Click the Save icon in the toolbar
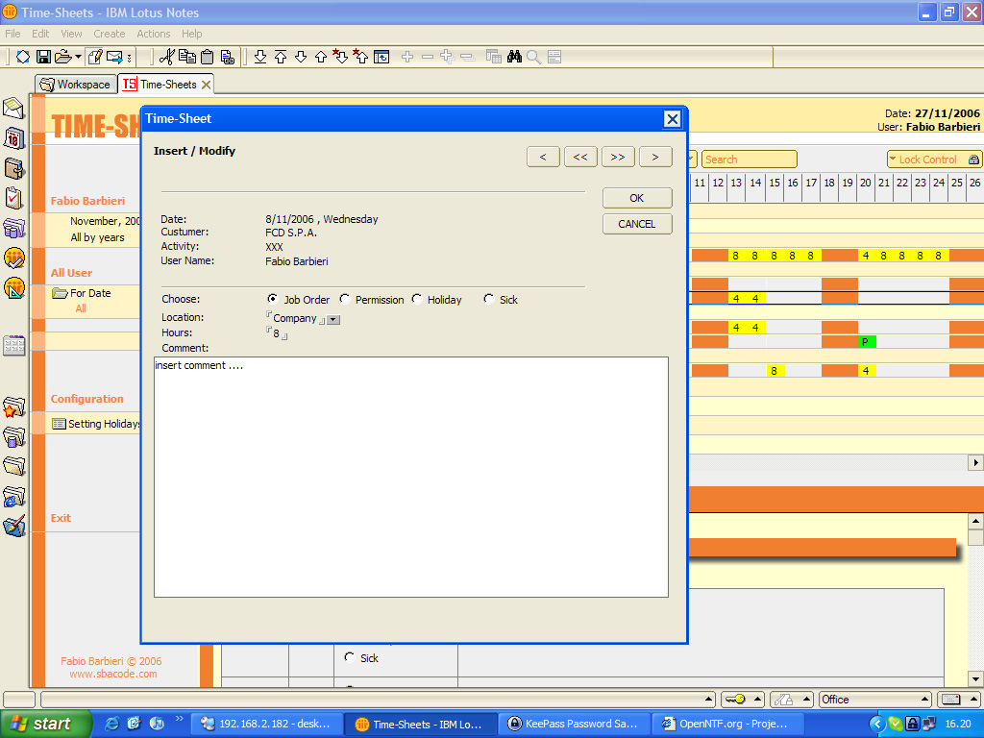Screen dimensions: 984x738 pyautogui.click(x=43, y=57)
